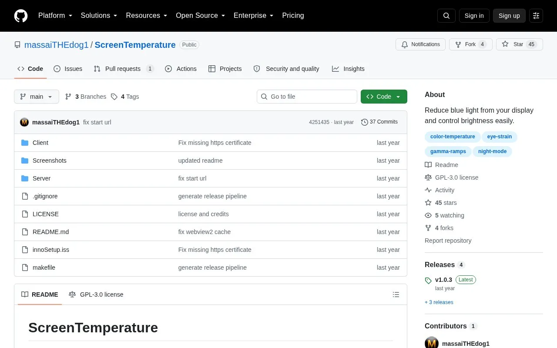Open the main branch selector dropdown

pos(37,97)
